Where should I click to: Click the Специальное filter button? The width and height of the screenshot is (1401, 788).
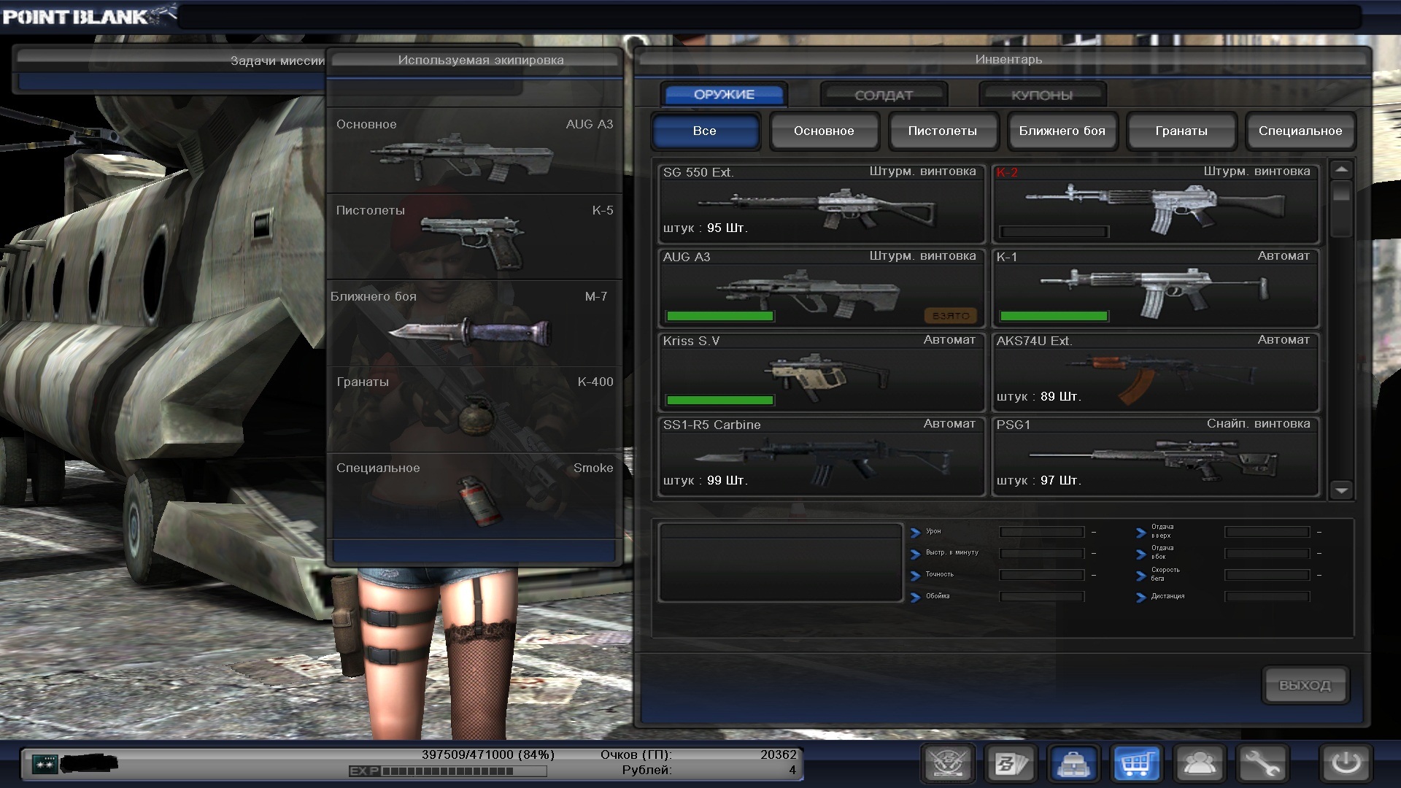click(1300, 131)
